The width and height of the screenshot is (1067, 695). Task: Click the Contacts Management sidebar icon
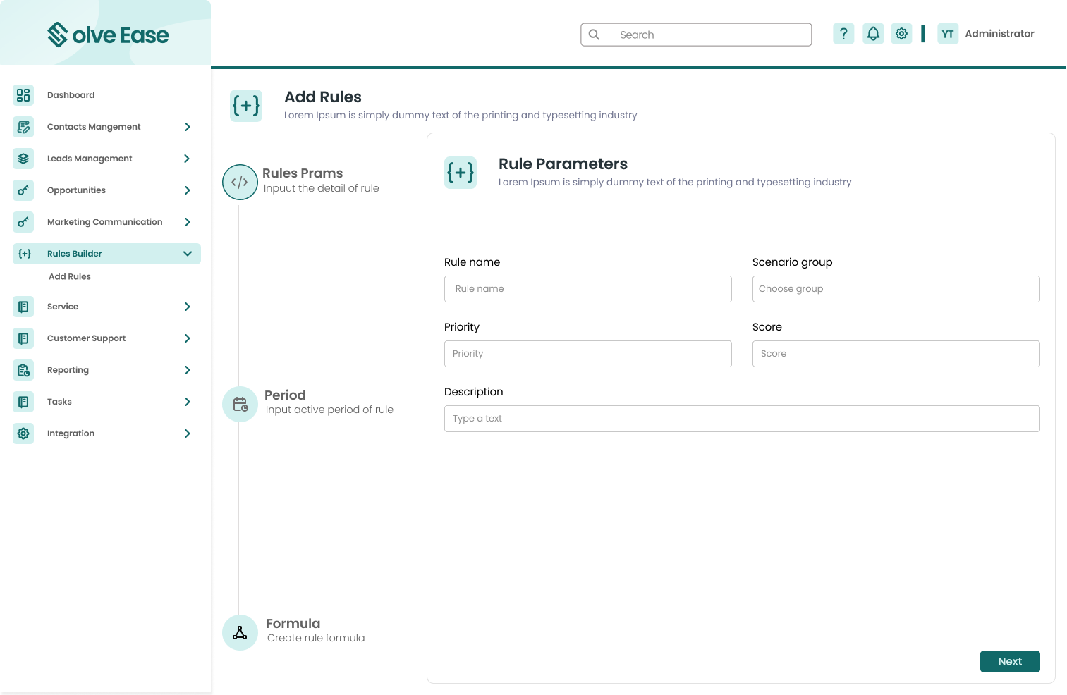pyautogui.click(x=23, y=127)
